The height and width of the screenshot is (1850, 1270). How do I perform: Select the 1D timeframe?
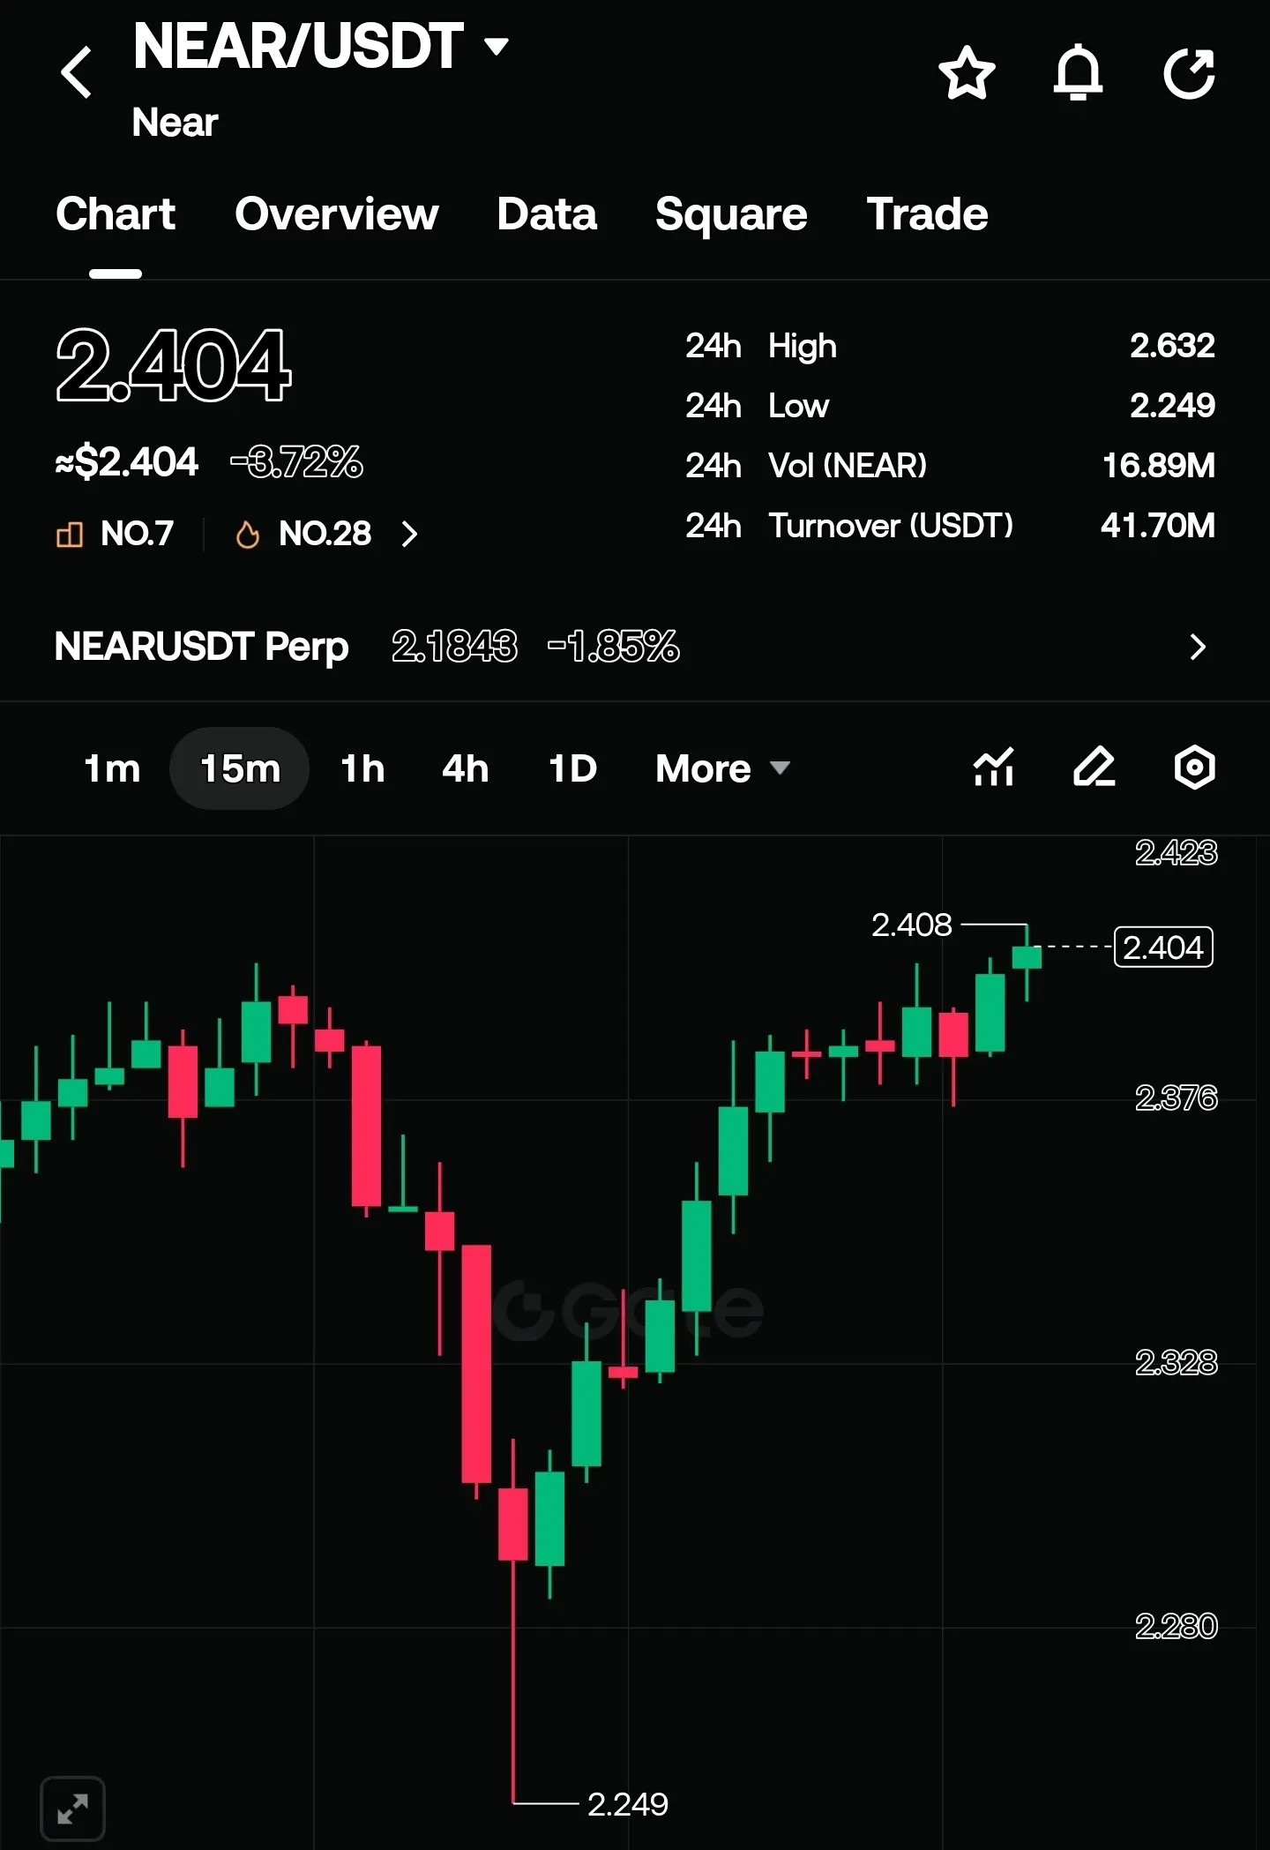click(x=572, y=768)
